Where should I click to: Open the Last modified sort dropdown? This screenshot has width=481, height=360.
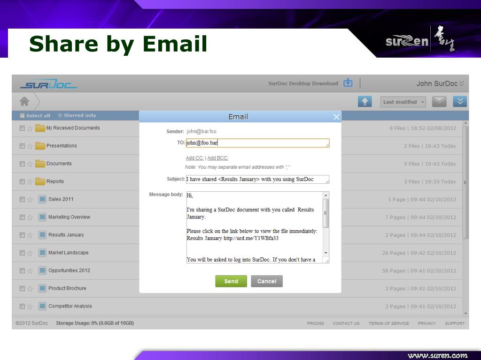click(x=403, y=102)
